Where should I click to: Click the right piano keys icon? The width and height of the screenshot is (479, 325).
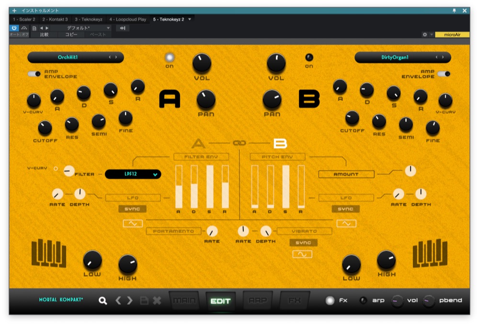click(x=430, y=253)
